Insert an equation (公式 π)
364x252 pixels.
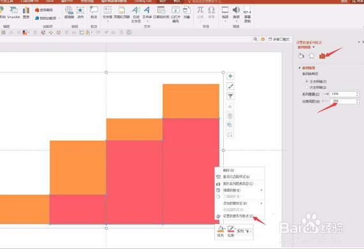pos(200,13)
